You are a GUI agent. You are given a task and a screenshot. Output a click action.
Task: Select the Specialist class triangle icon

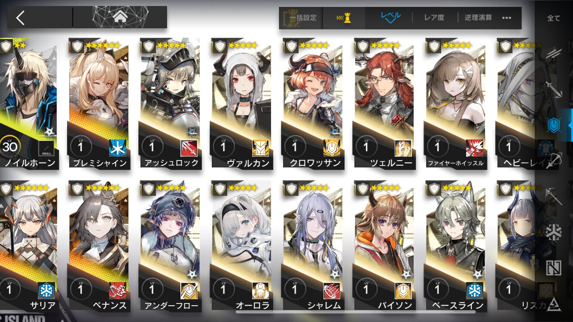[x=554, y=303]
